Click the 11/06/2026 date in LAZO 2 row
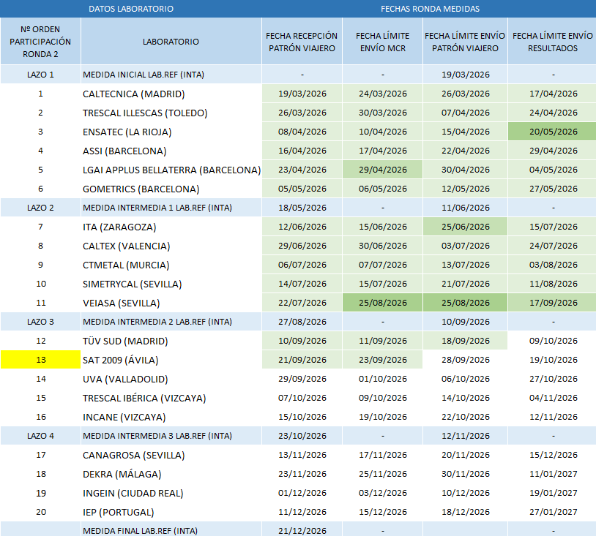This screenshot has height=536, width=596. 465,208
